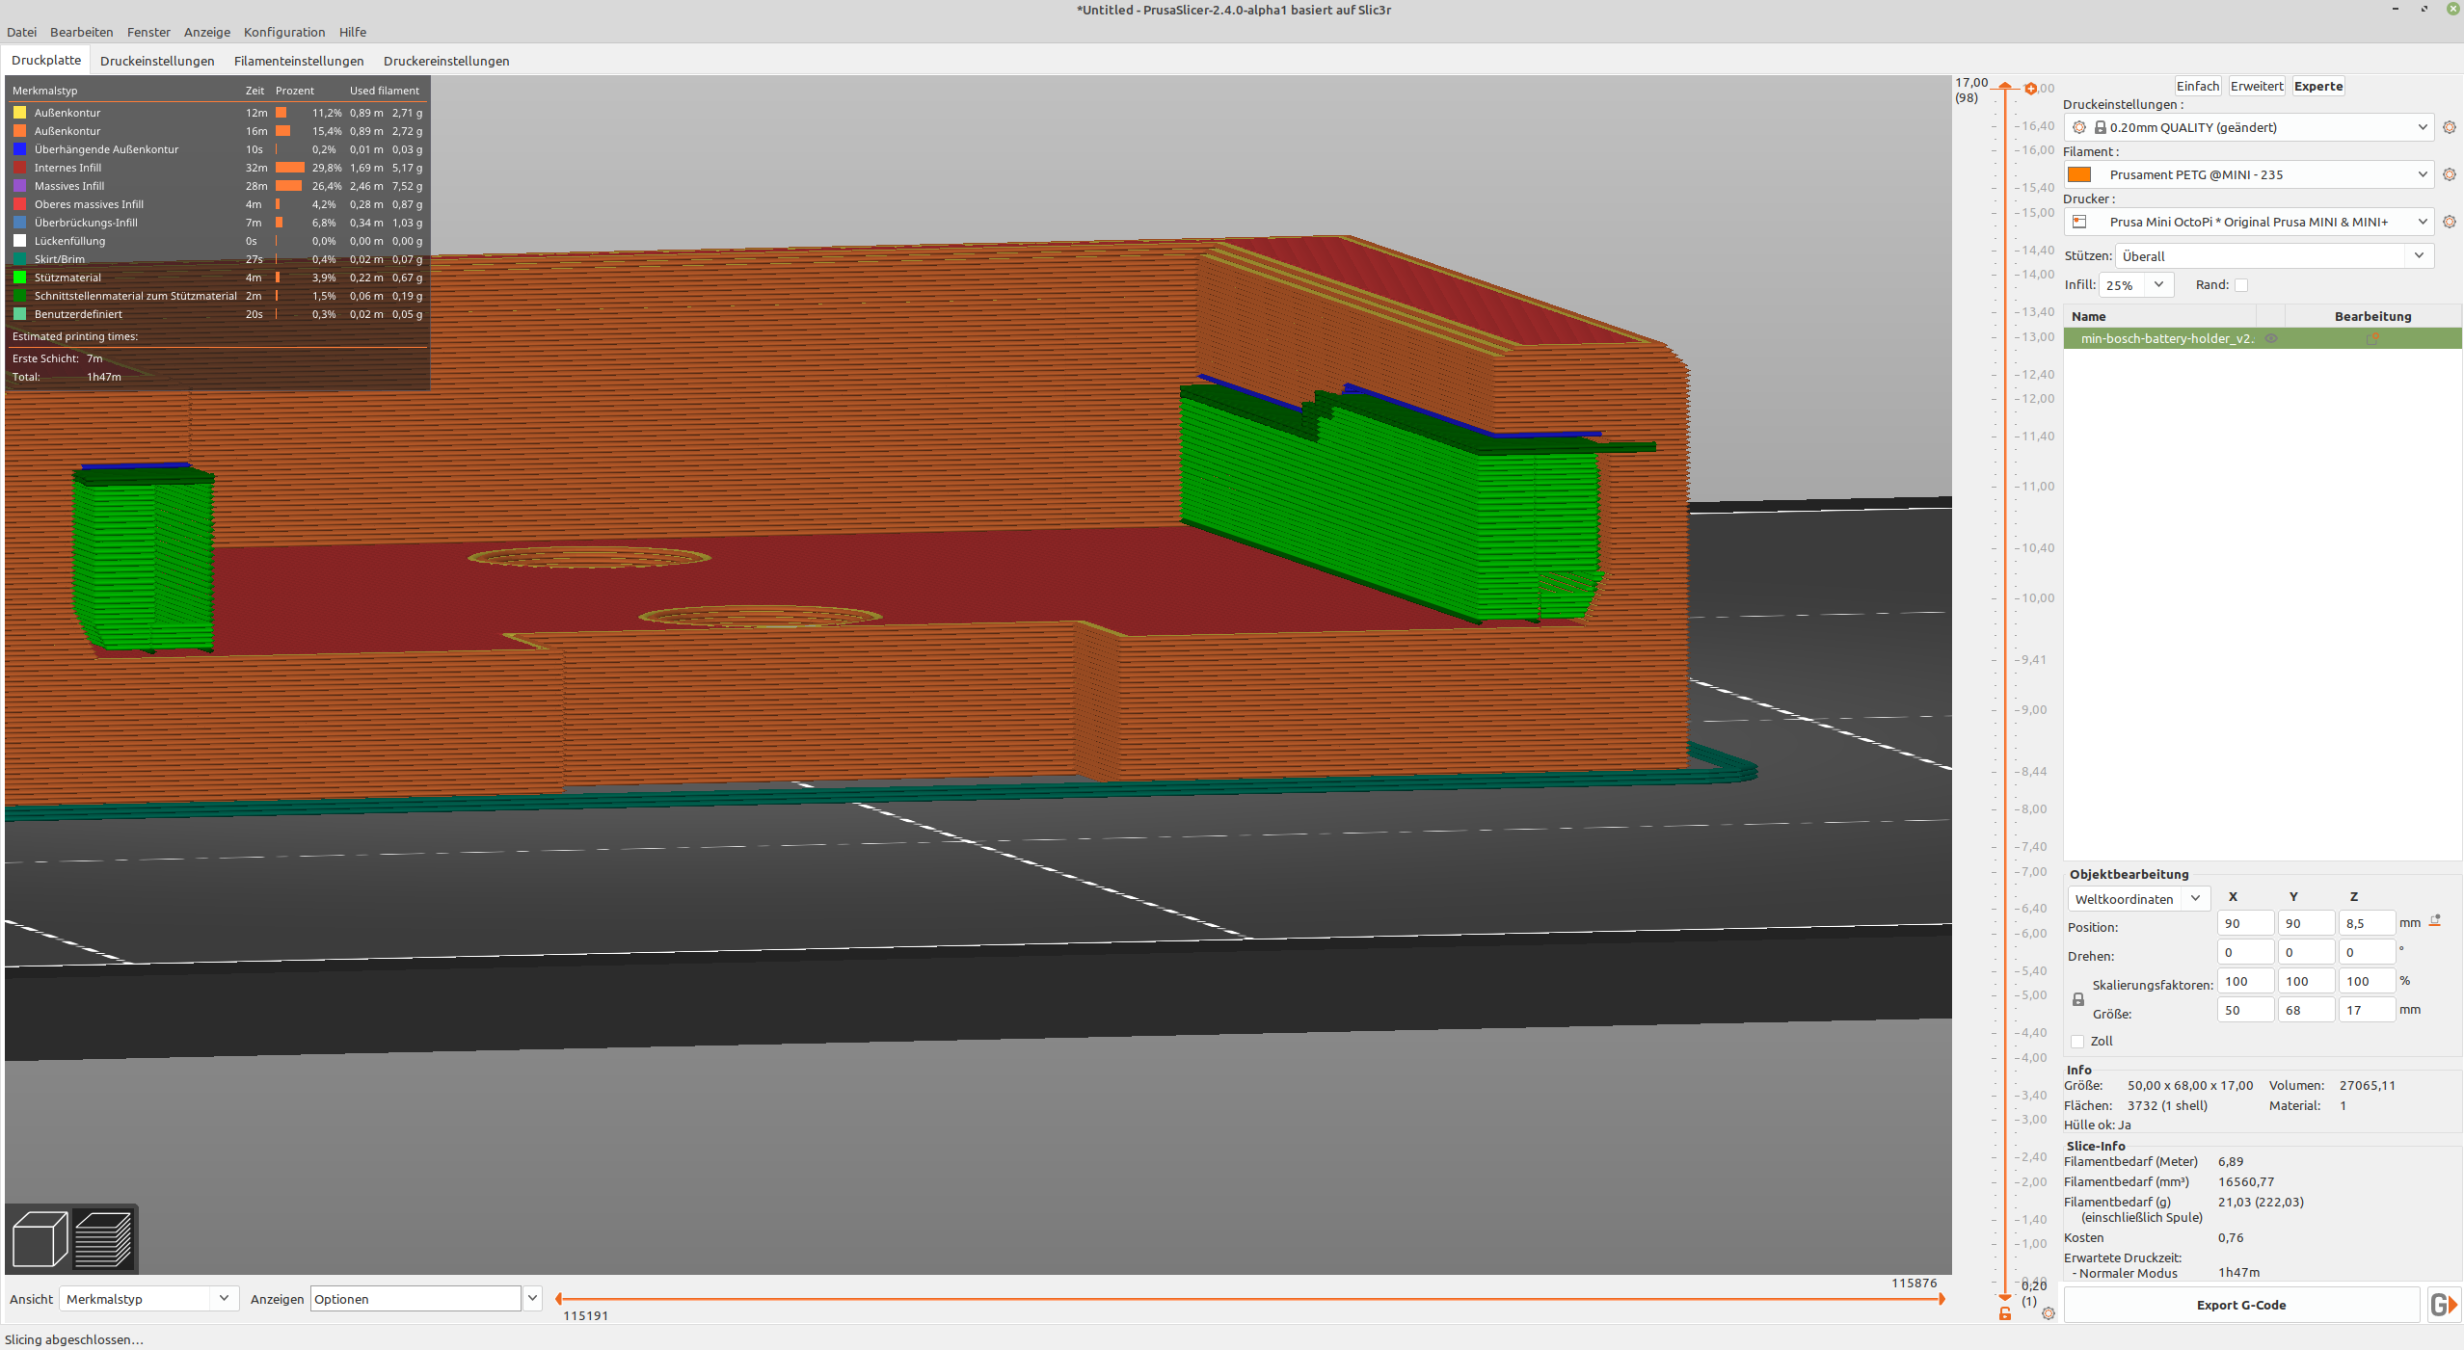Toggle visibility eye for min-bosch-battery-holder object
This screenshot has height=1350, width=2464.
(2271, 338)
